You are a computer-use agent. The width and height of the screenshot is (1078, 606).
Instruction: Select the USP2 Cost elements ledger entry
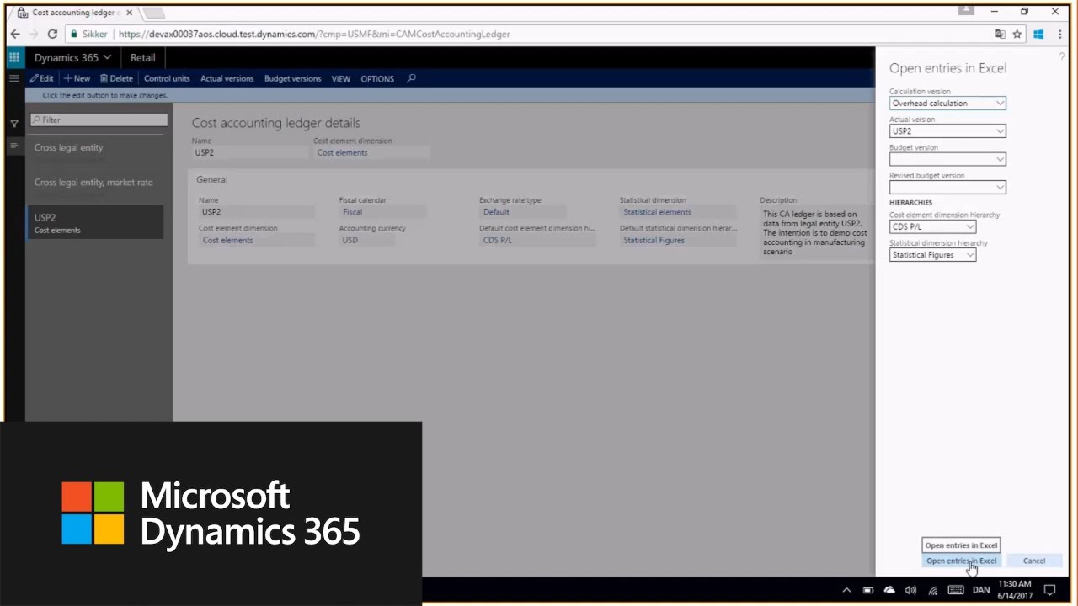[x=95, y=222]
